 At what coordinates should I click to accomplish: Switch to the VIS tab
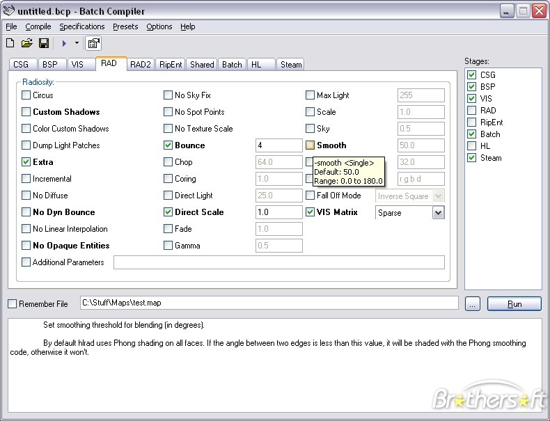[x=81, y=65]
